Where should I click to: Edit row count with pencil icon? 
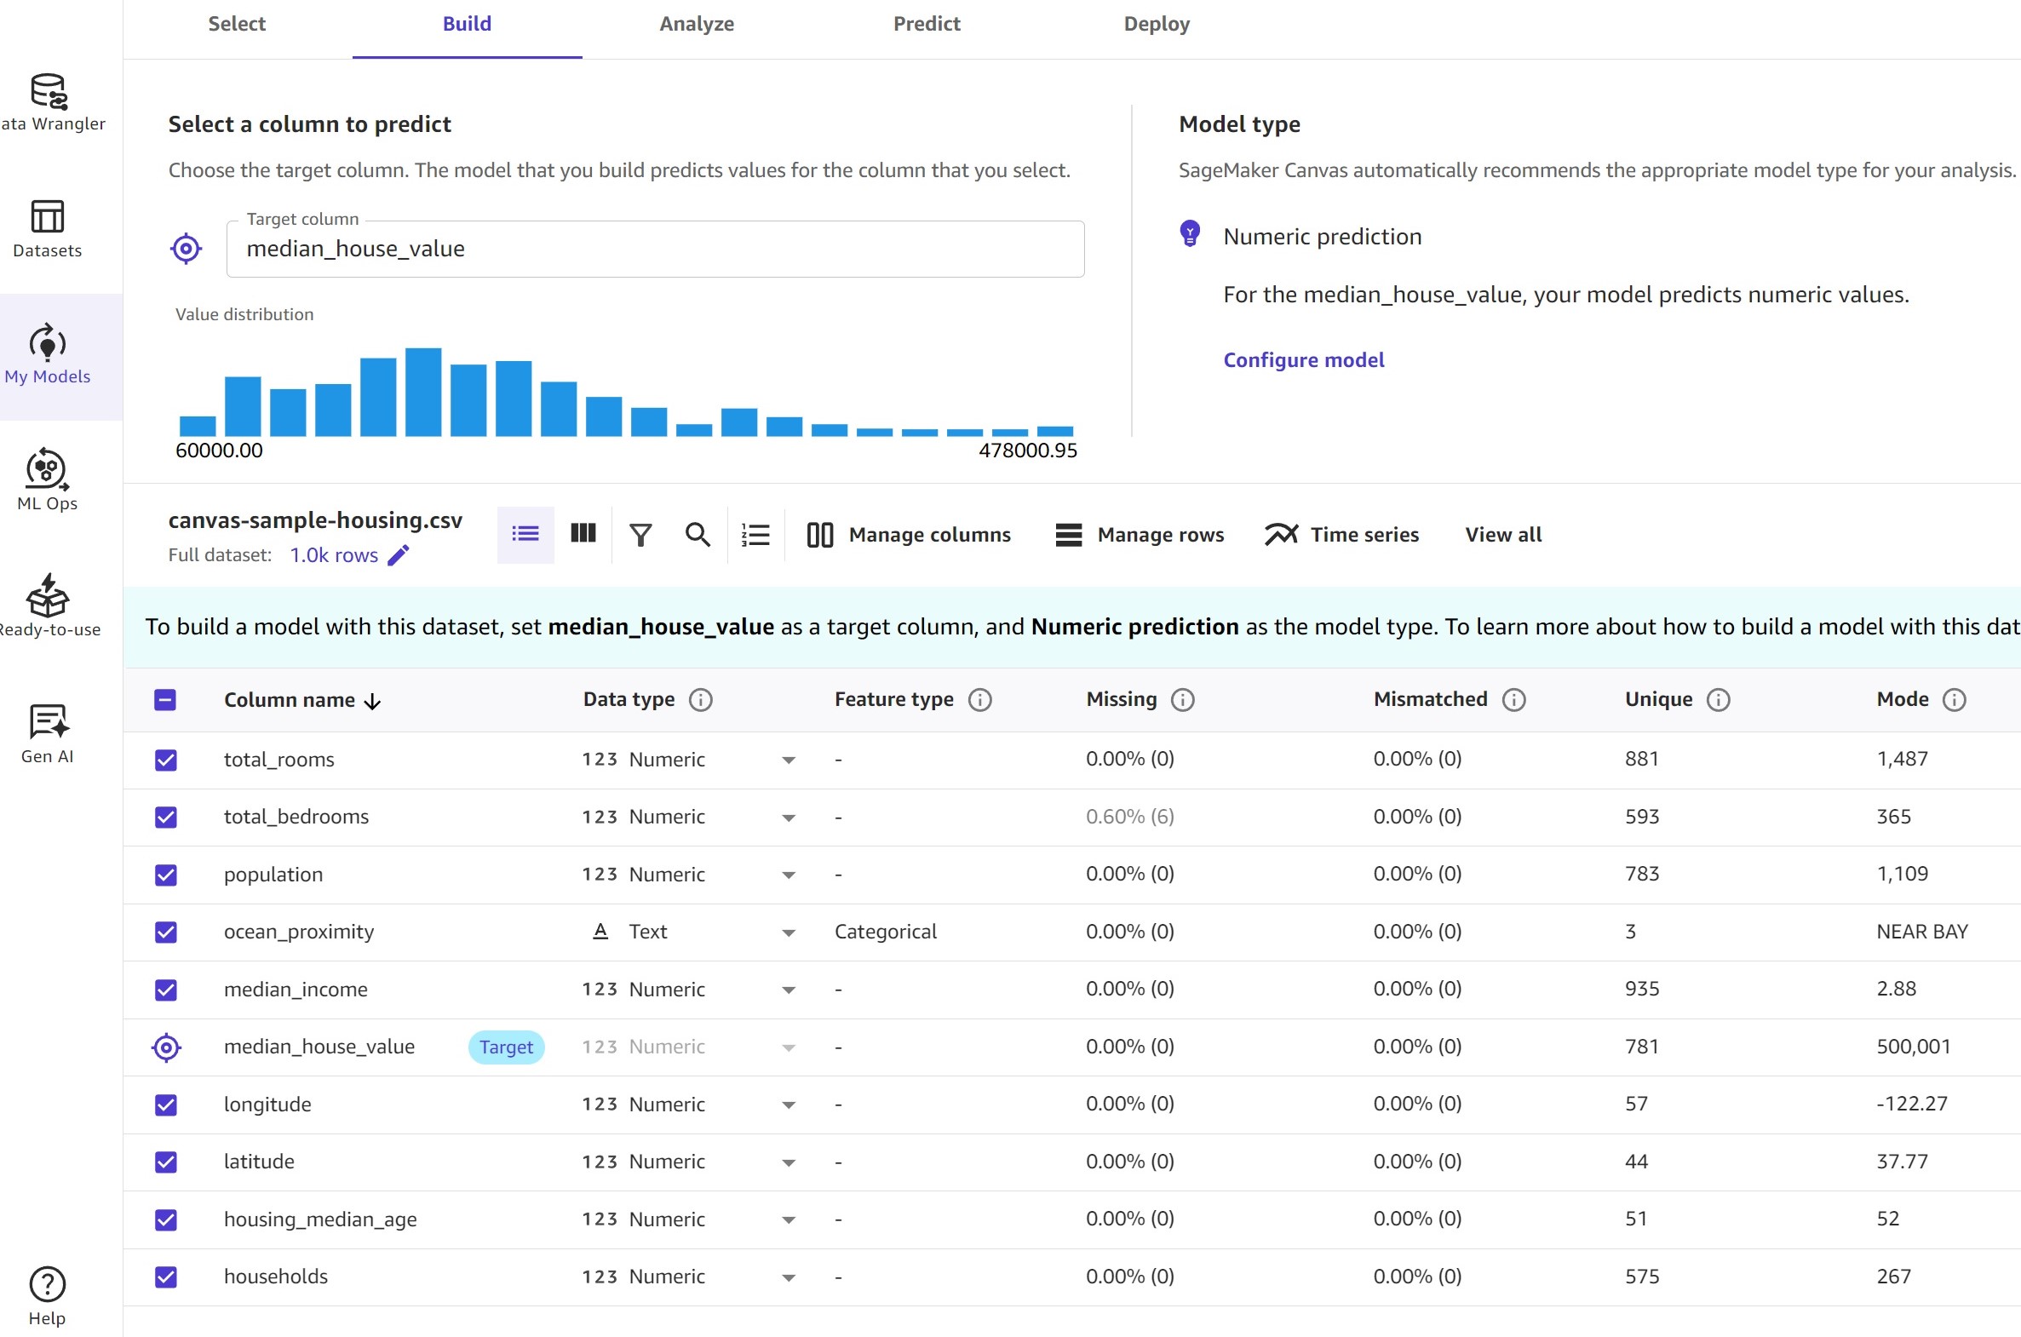click(399, 555)
